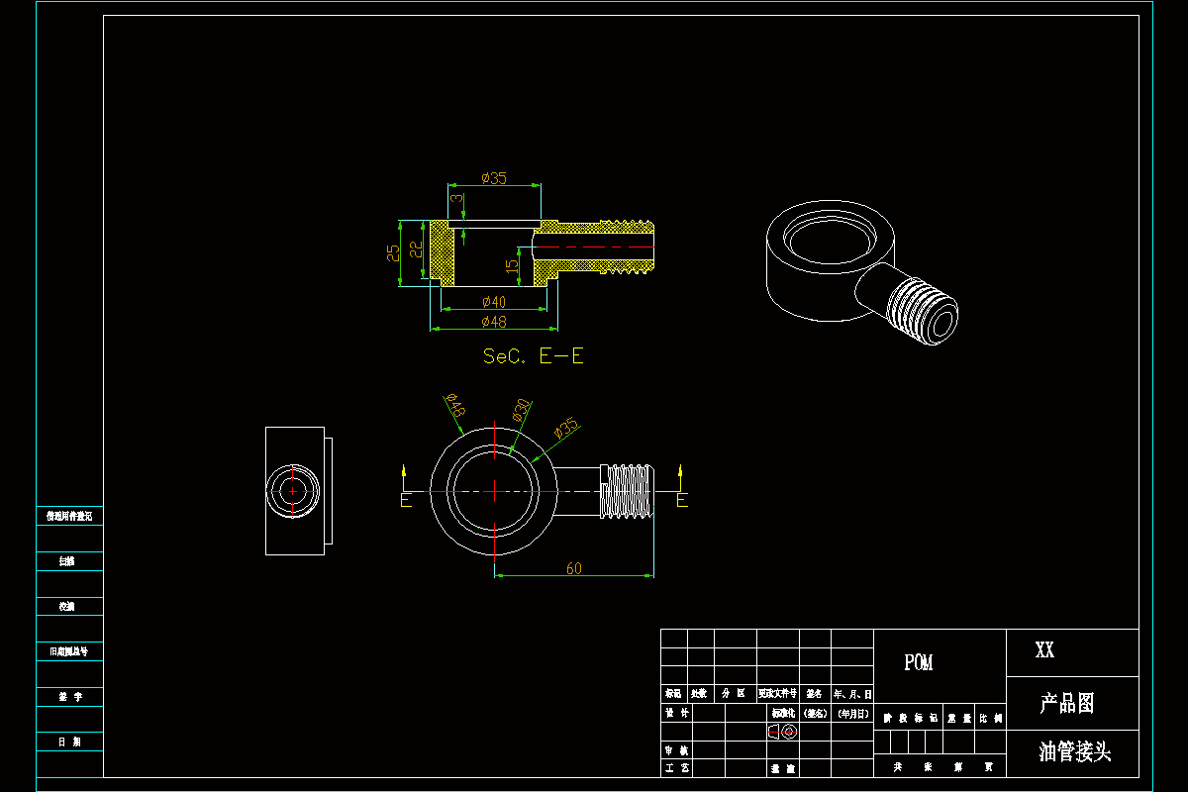Select ø35 leader label on top view
This screenshot has height=792, width=1188.
(565, 428)
